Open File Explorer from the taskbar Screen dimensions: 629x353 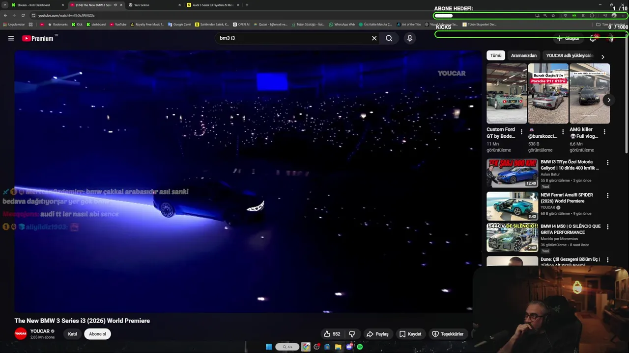click(338, 347)
